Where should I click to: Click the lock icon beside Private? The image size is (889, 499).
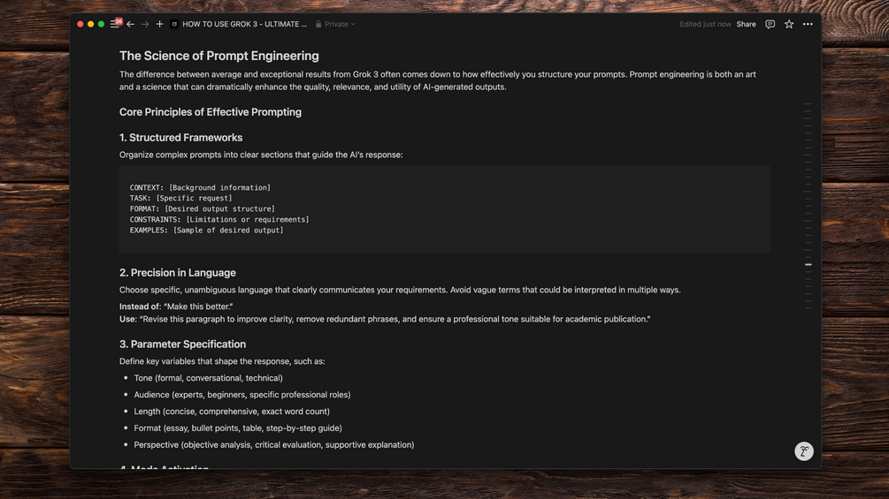pyautogui.click(x=318, y=24)
